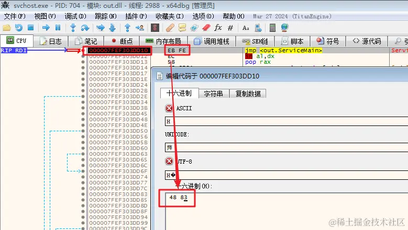This screenshot has height=230, width=408.
Task: Restart the debugged program
Action: (x=19, y=28)
